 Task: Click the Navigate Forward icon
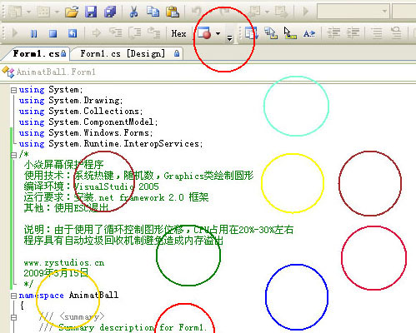click(x=281, y=12)
